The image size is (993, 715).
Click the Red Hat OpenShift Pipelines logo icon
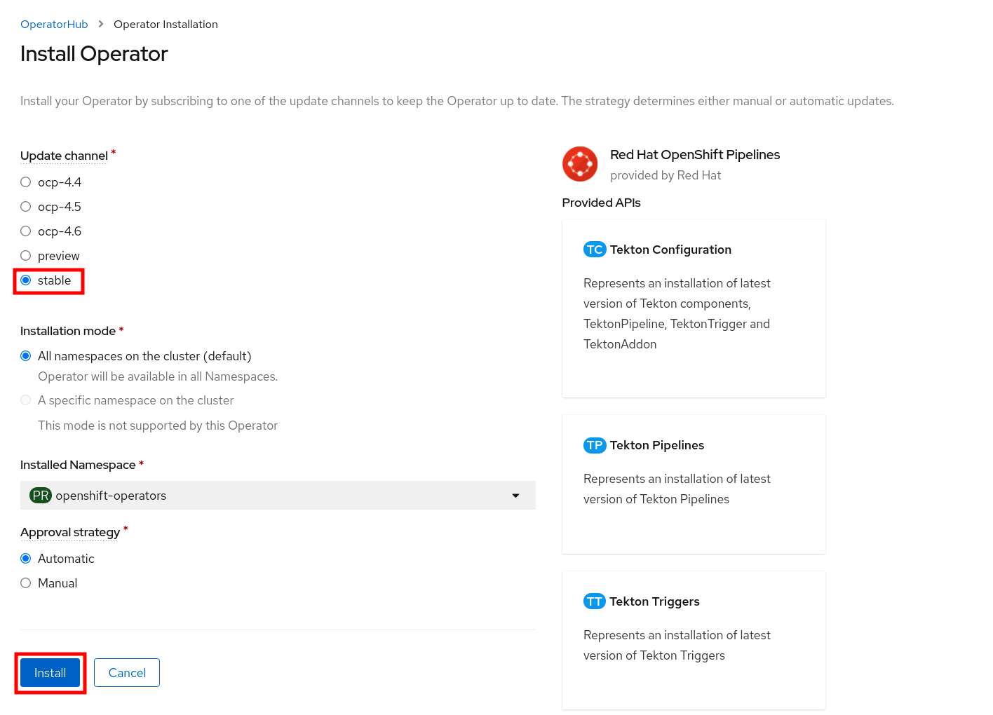580,164
